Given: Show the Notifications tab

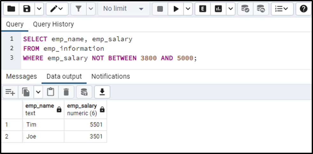Looking at the screenshot, I should coord(110,77).
